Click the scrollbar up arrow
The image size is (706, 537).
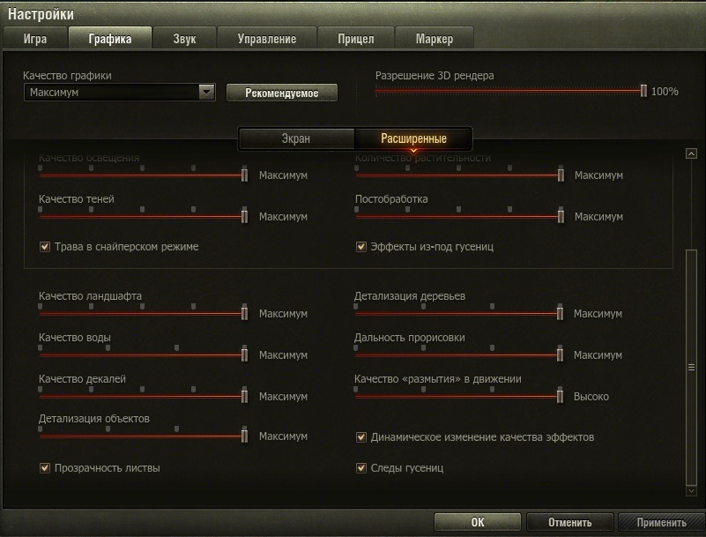coord(691,154)
